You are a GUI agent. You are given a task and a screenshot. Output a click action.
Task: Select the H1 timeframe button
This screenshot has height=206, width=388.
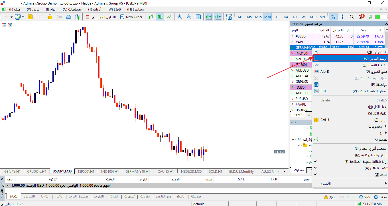(x=277, y=17)
